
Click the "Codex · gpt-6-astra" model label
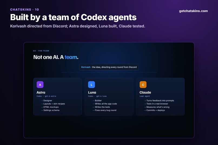[x=46, y=96]
